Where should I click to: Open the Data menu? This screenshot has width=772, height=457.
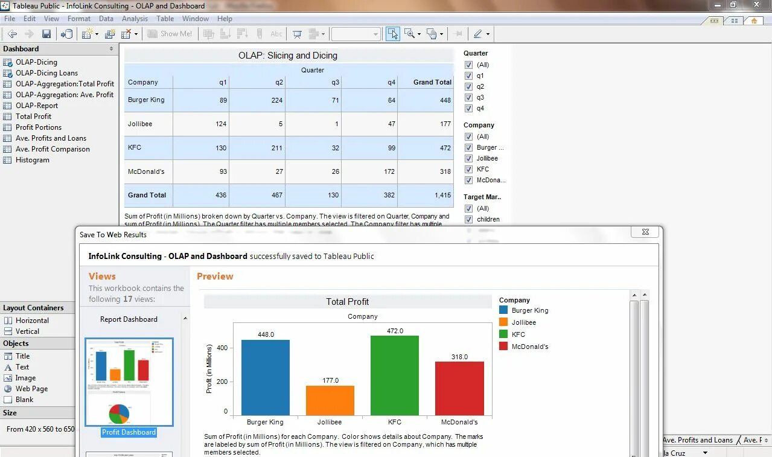[x=106, y=19]
